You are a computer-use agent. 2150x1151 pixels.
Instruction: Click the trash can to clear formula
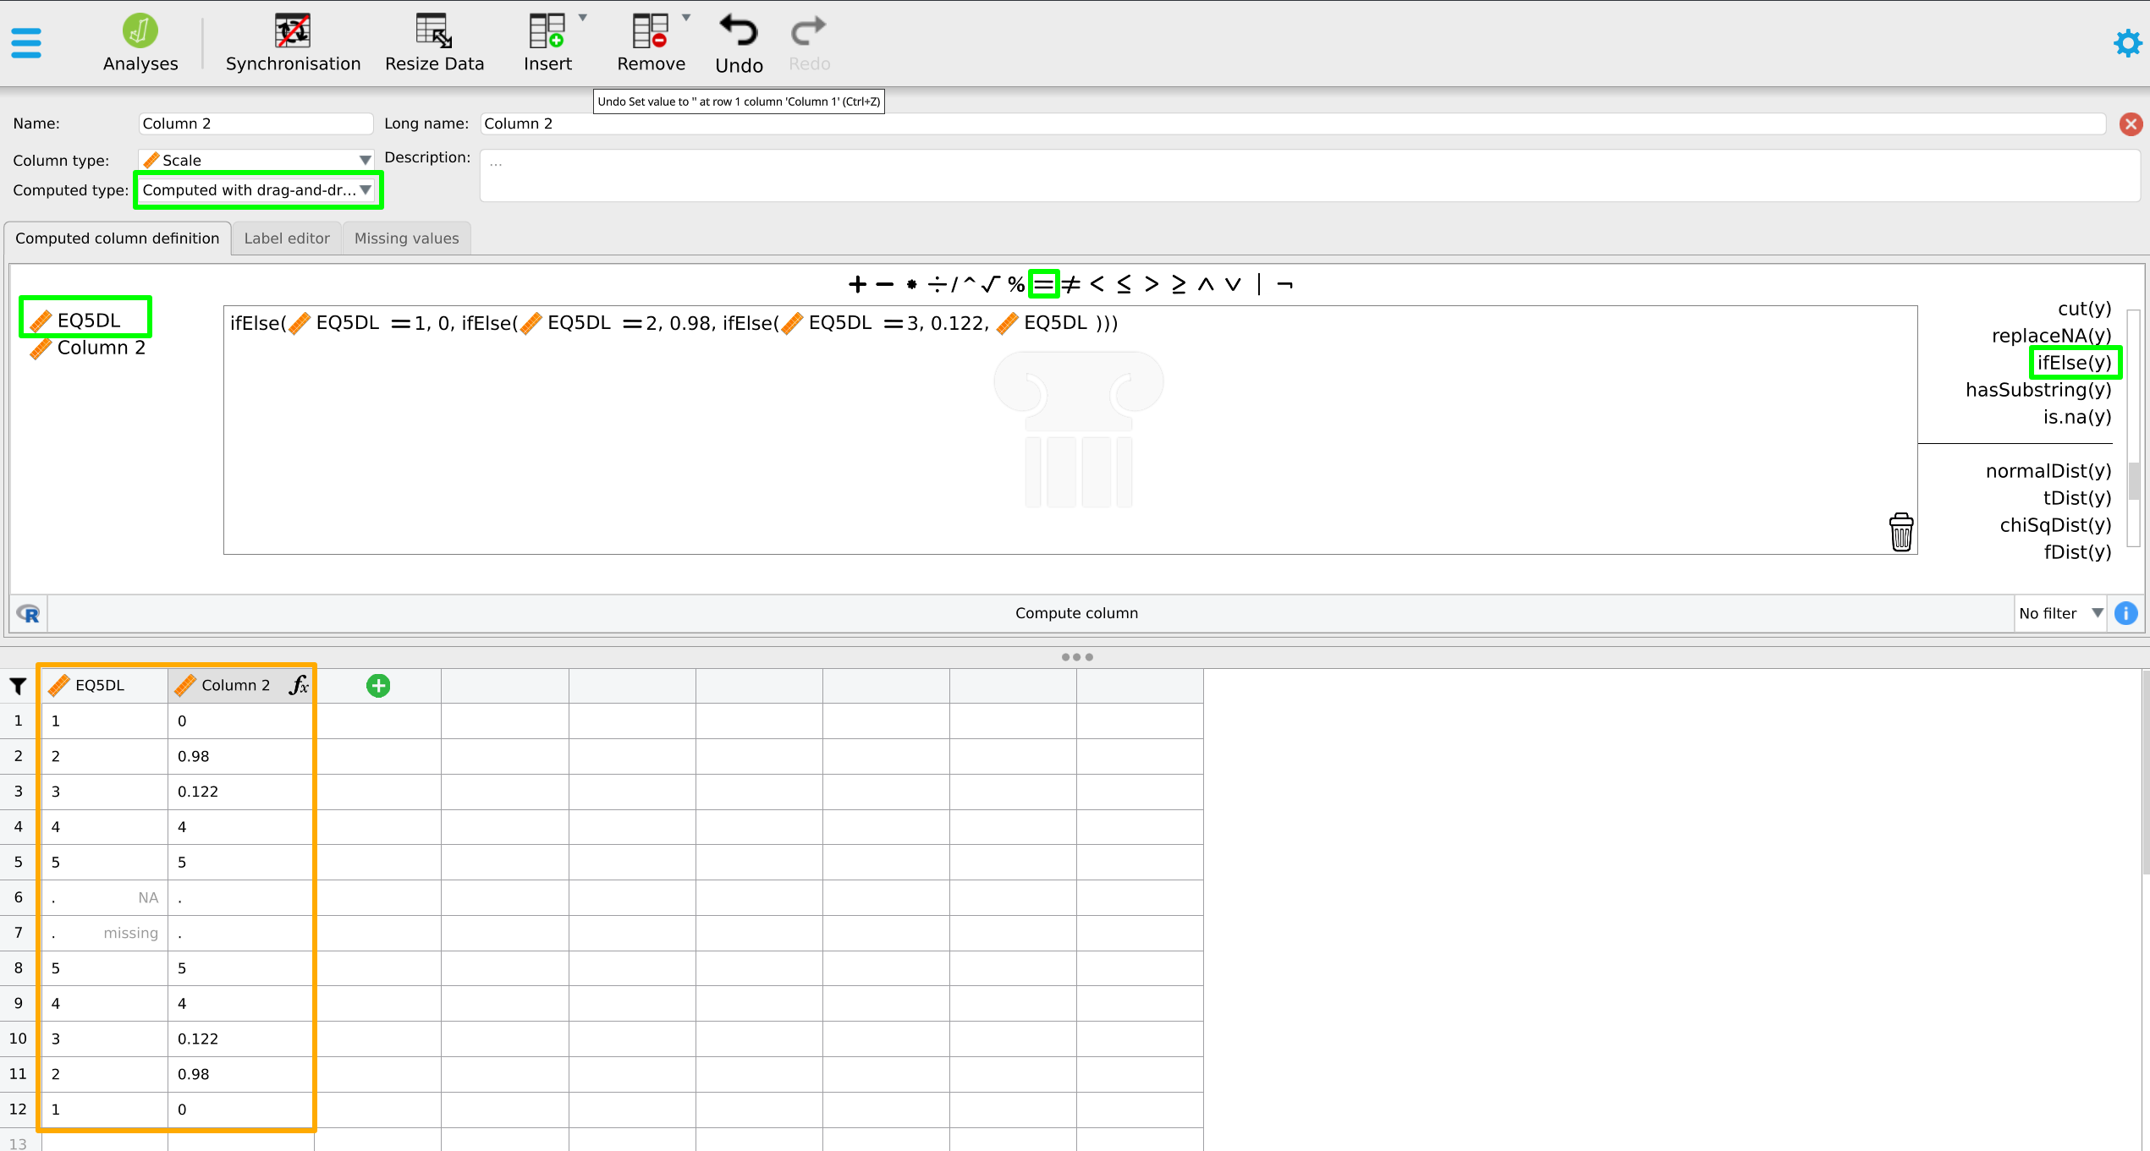[1900, 533]
